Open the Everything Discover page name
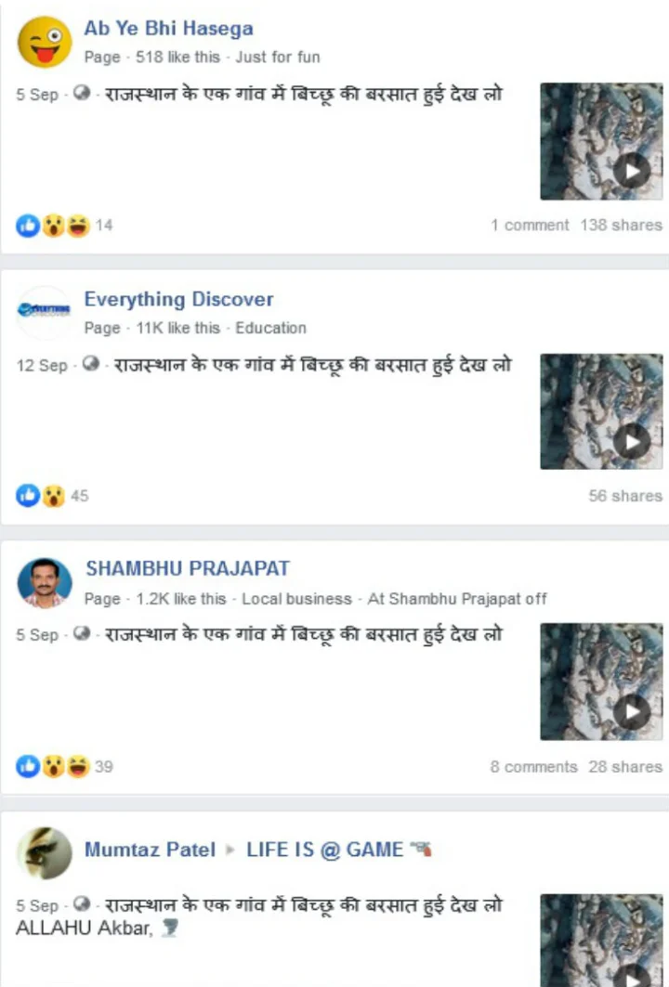The image size is (669, 987). [x=179, y=299]
